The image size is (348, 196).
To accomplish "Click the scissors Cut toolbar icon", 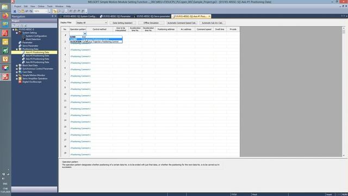I will [x=15, y=11].
